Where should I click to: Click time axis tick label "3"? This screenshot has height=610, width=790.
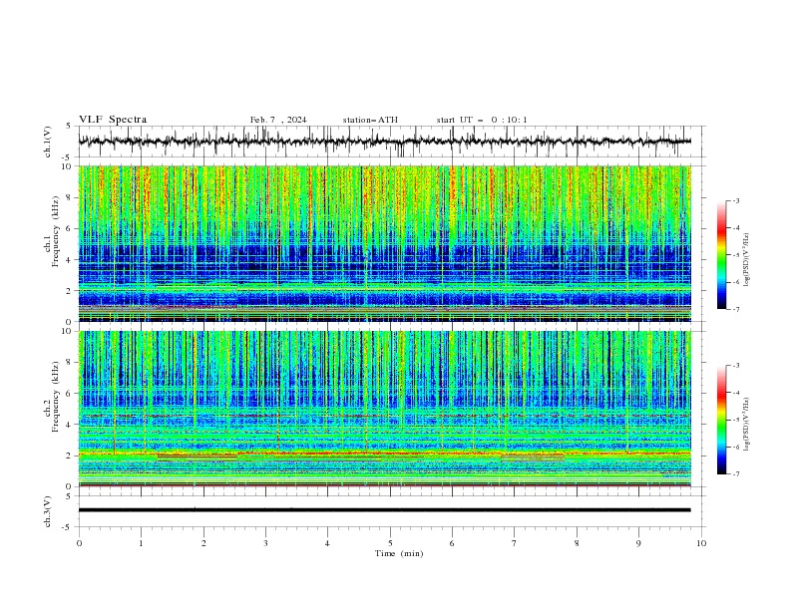265,543
